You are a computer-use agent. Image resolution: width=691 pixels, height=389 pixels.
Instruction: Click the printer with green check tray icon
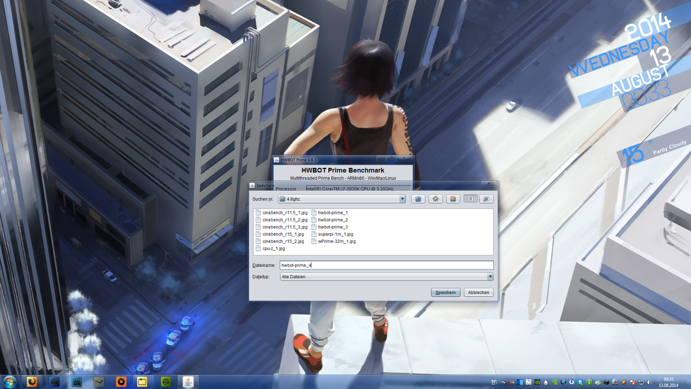coord(598,382)
